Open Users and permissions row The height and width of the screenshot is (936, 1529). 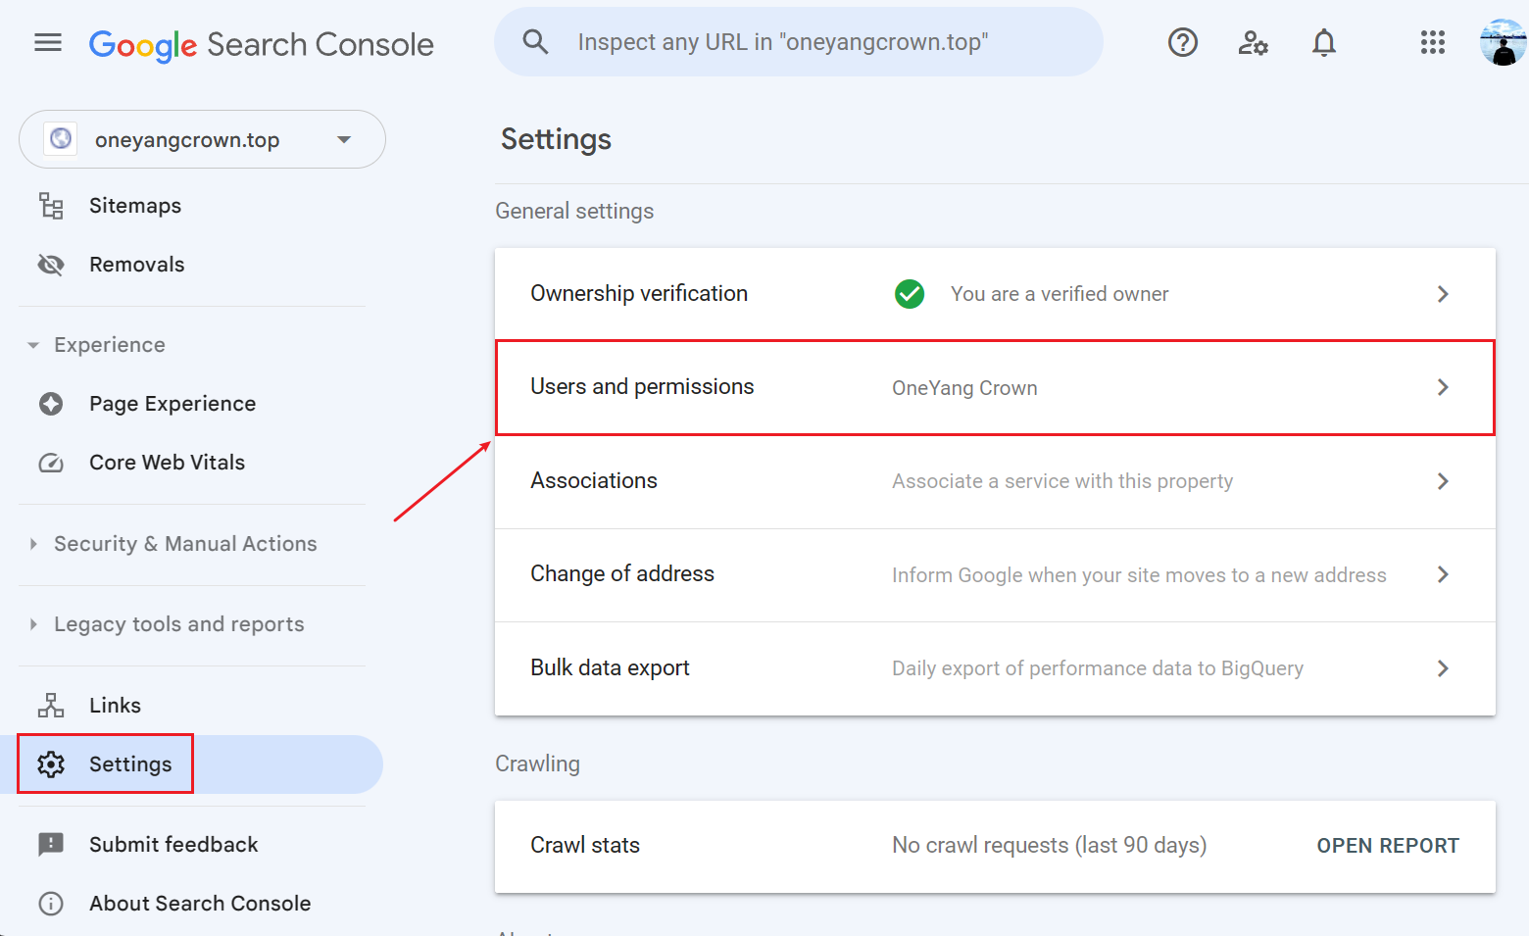[994, 387]
